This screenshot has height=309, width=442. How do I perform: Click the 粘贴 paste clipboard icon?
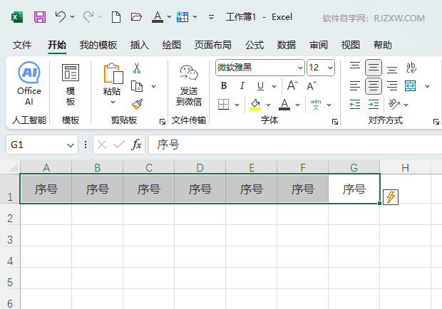click(113, 73)
